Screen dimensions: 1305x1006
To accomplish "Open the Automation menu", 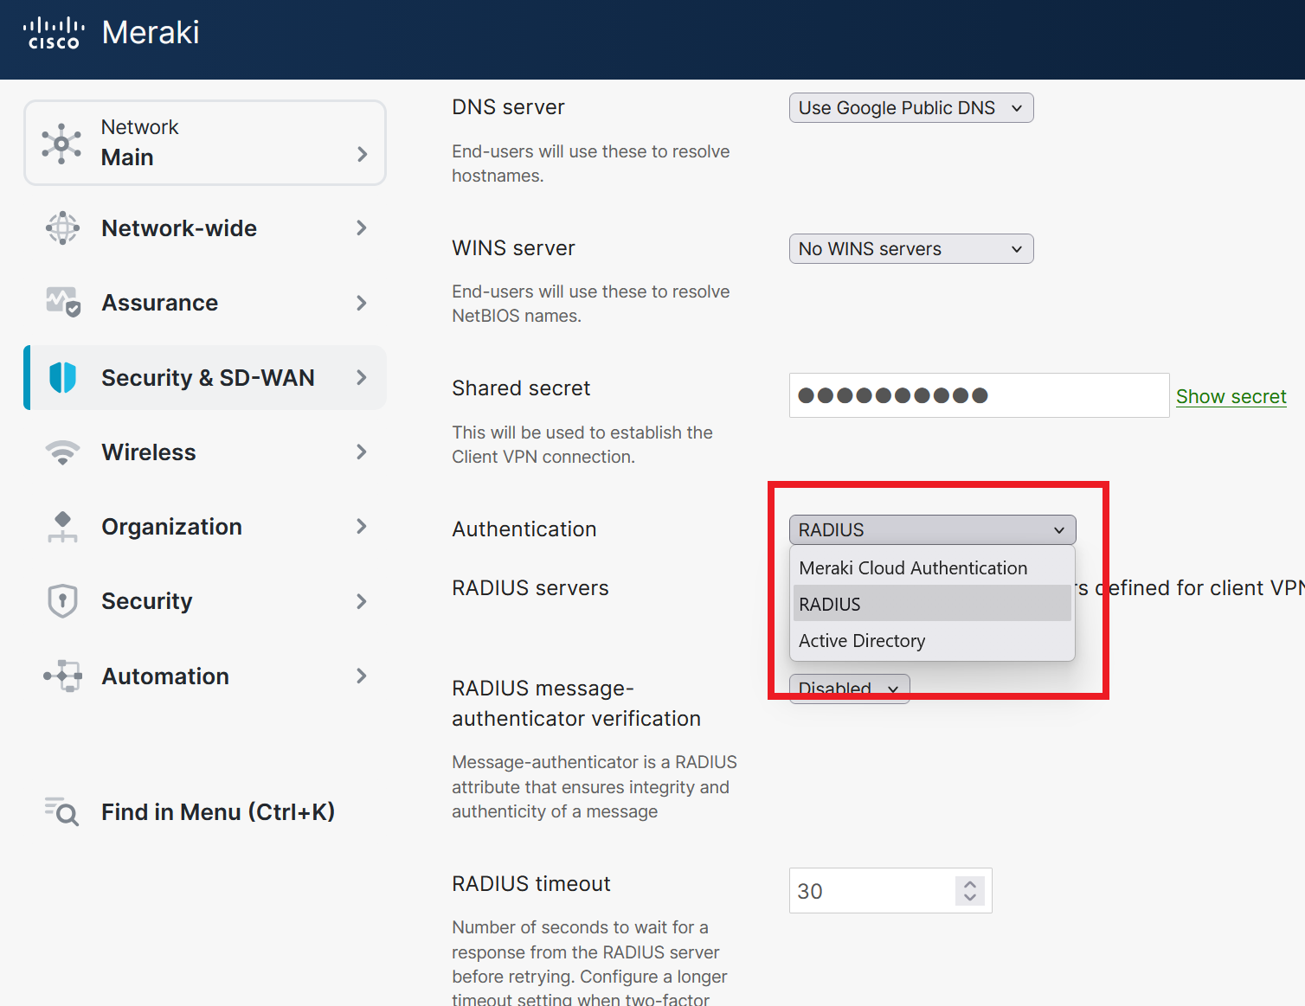I will coord(205,676).
